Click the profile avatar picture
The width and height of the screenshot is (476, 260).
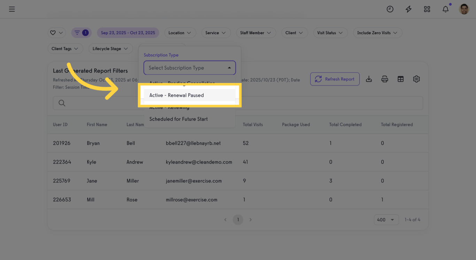[464, 9]
